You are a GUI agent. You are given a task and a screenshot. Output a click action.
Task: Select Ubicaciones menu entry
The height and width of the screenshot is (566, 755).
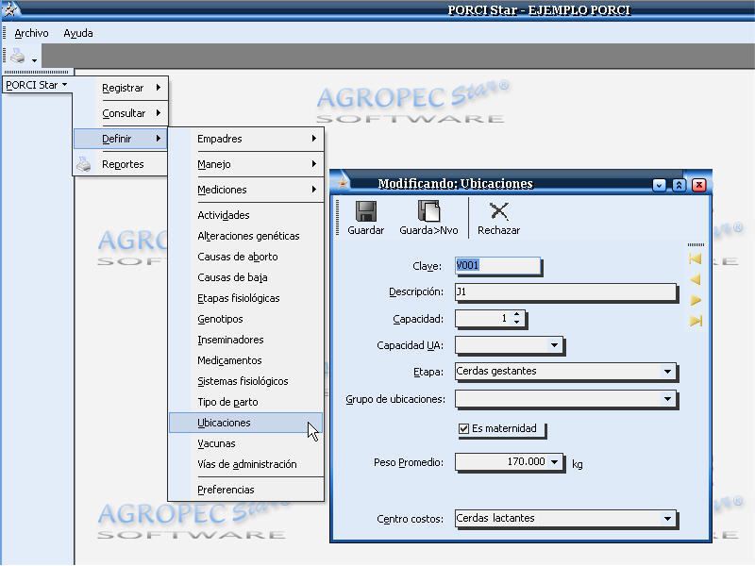[x=246, y=423]
